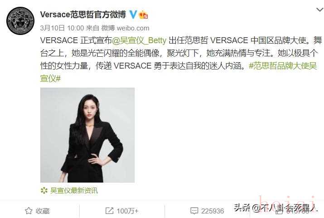The width and height of the screenshot is (324, 218).
Task: Open the 225936 comments count
Action: point(213,211)
